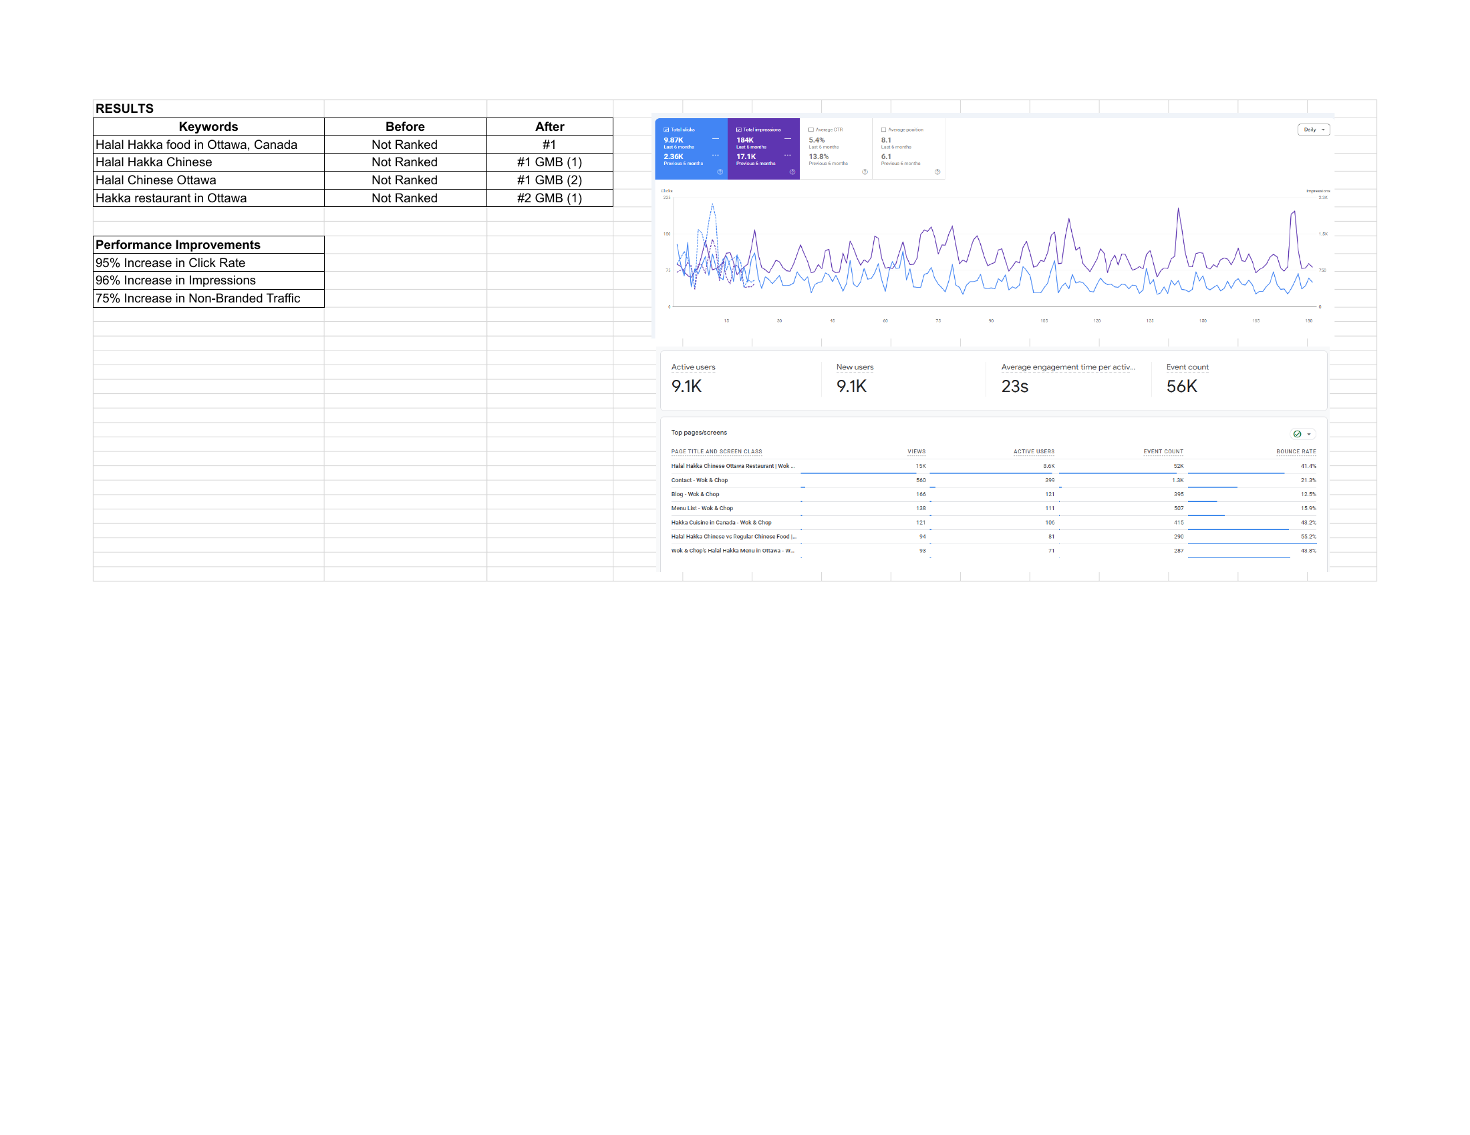
Task: Select the '#1 GMB (1)' cell
Action: (x=550, y=162)
